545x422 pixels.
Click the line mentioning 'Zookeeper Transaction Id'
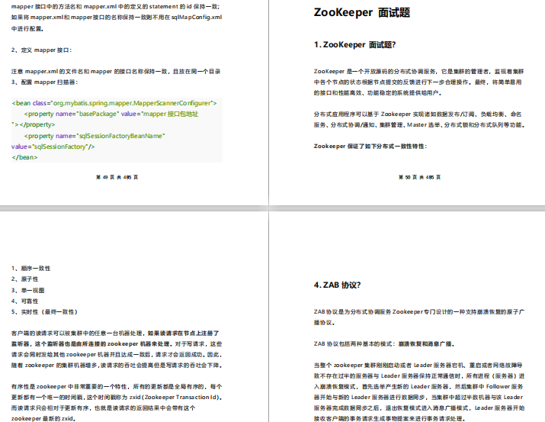click(x=117, y=398)
